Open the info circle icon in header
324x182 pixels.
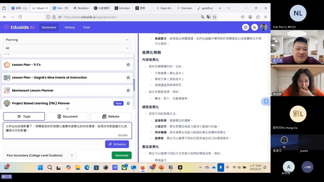245,27
